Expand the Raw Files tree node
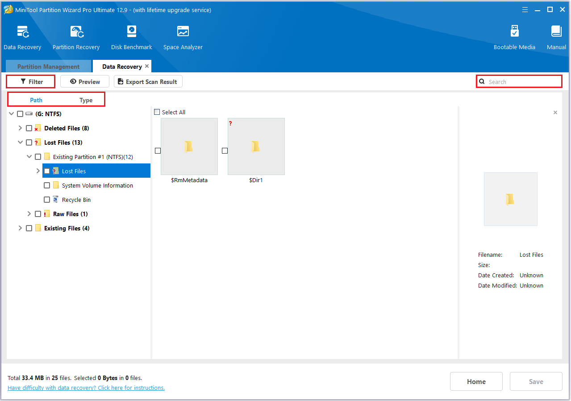This screenshot has height=401, width=571. click(29, 214)
